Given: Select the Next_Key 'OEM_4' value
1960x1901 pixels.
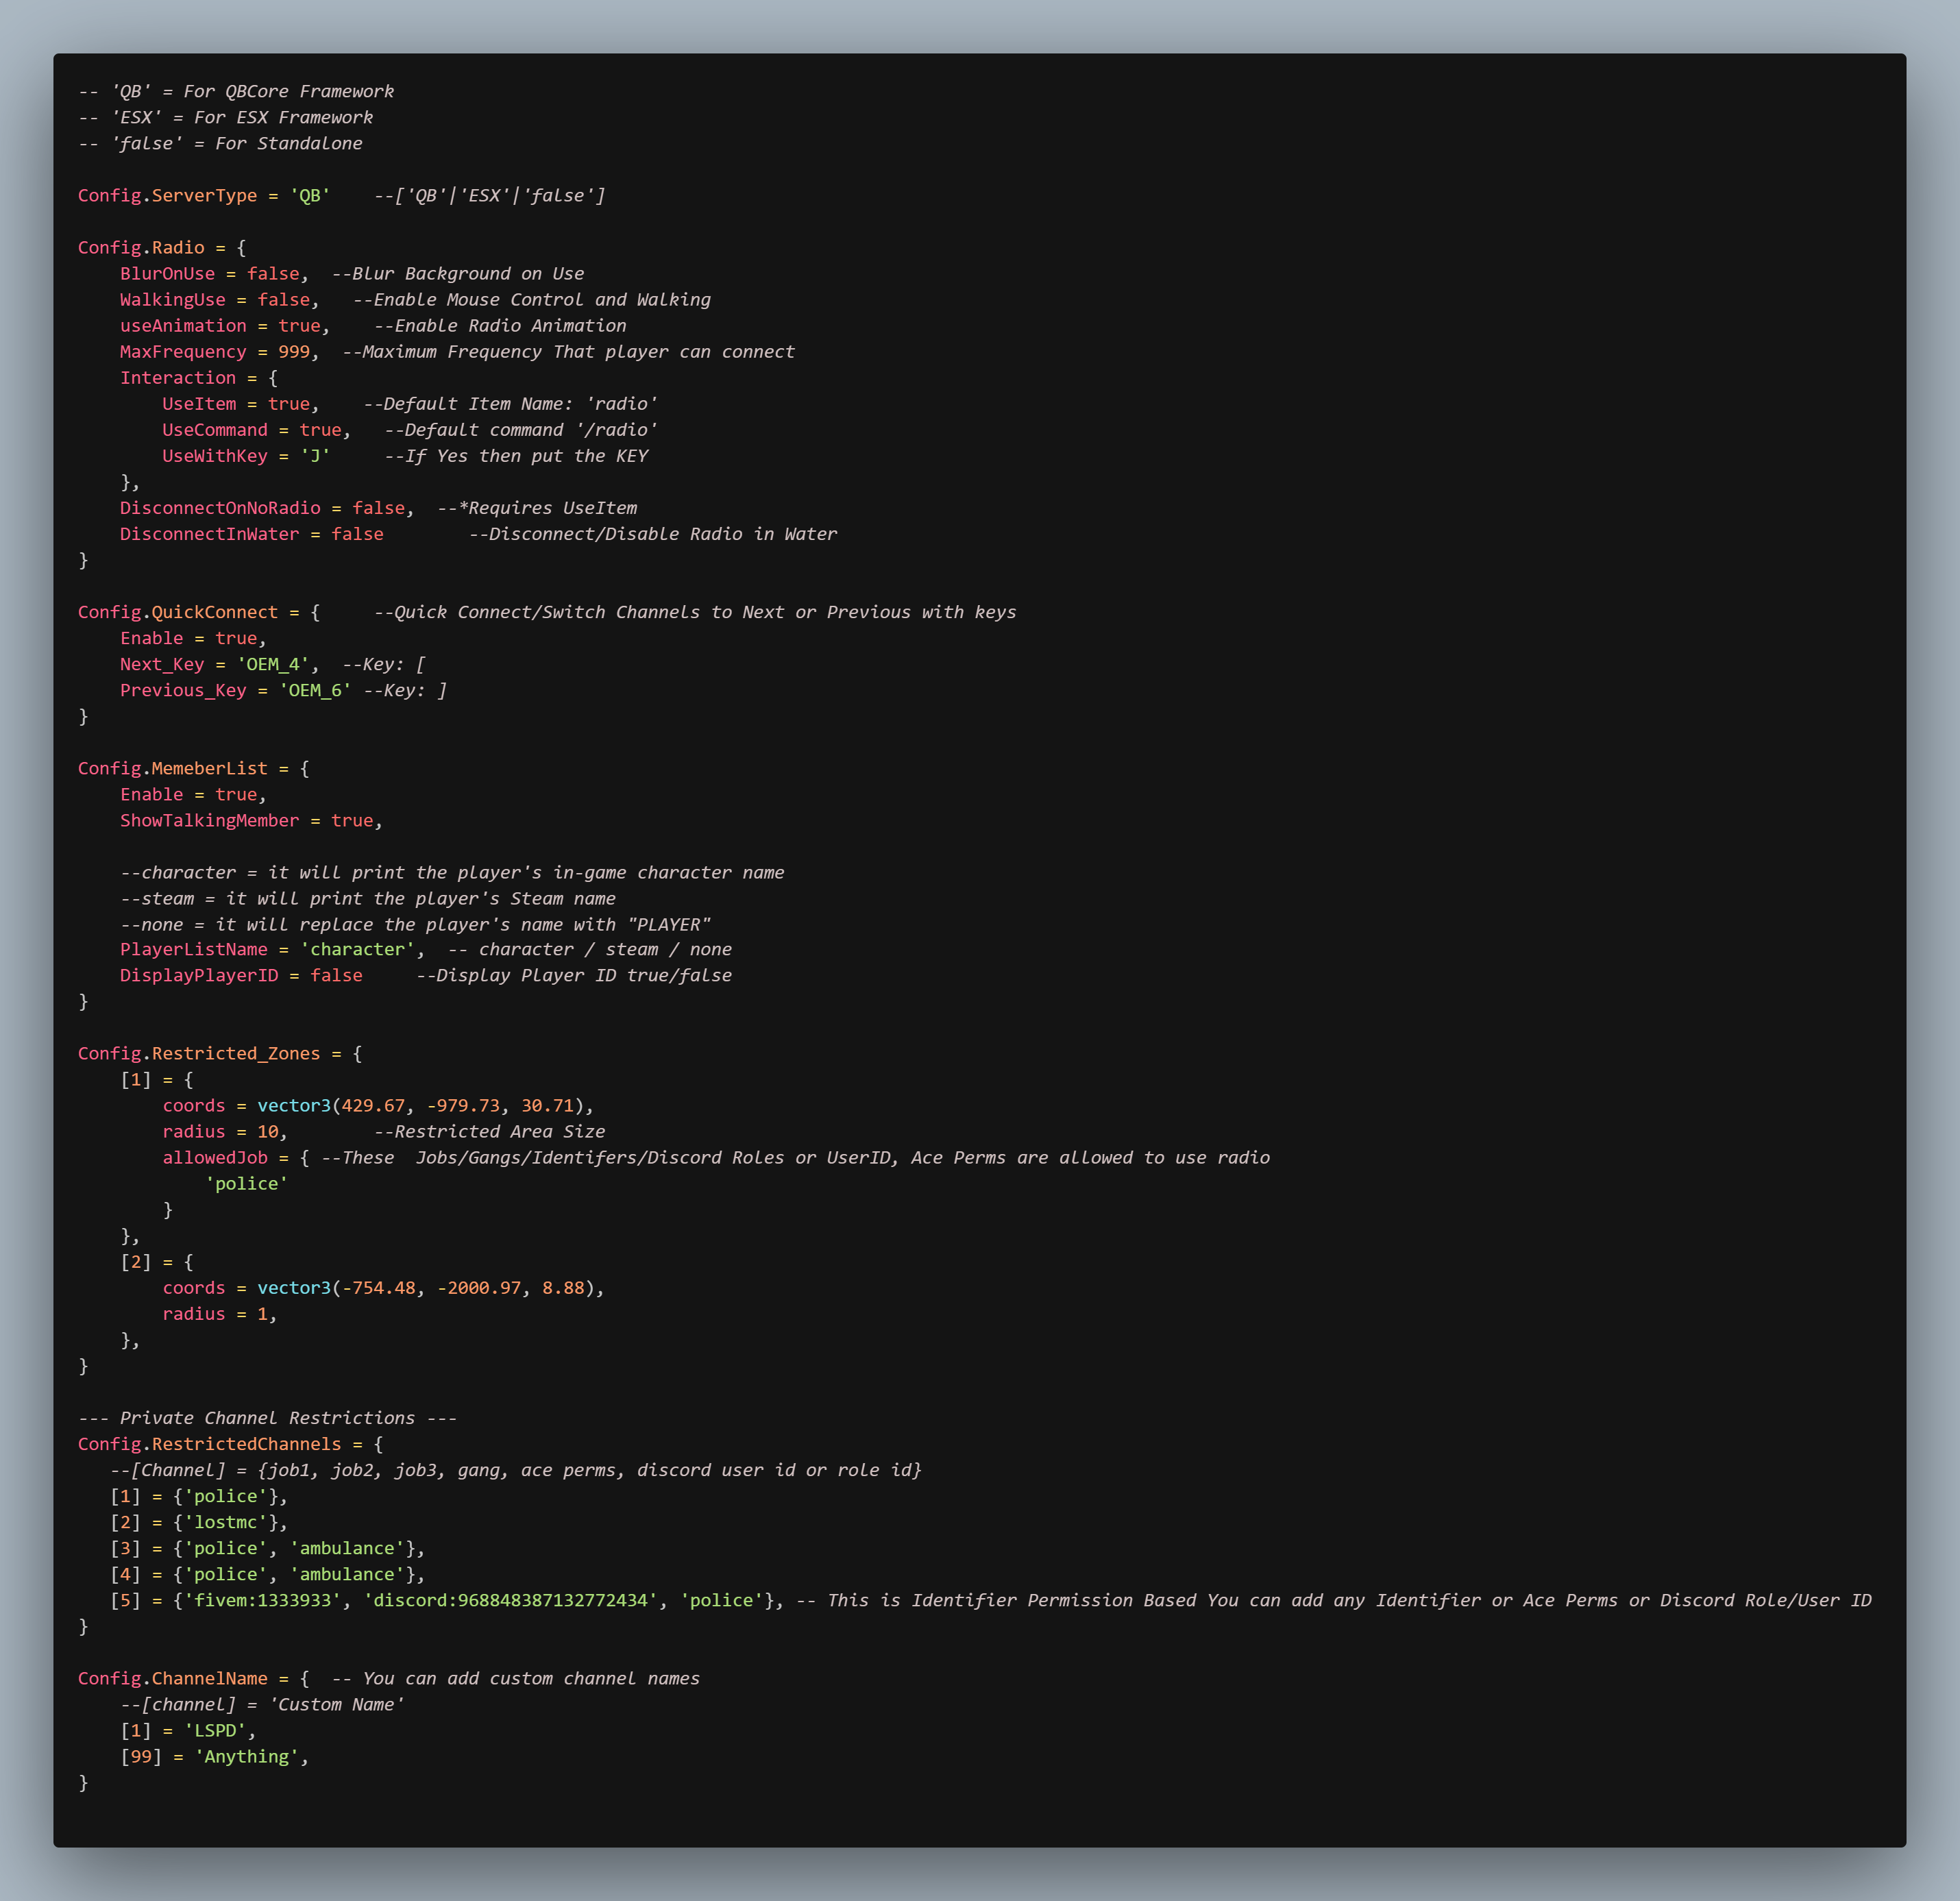Looking at the screenshot, I should pyautogui.click(x=276, y=663).
